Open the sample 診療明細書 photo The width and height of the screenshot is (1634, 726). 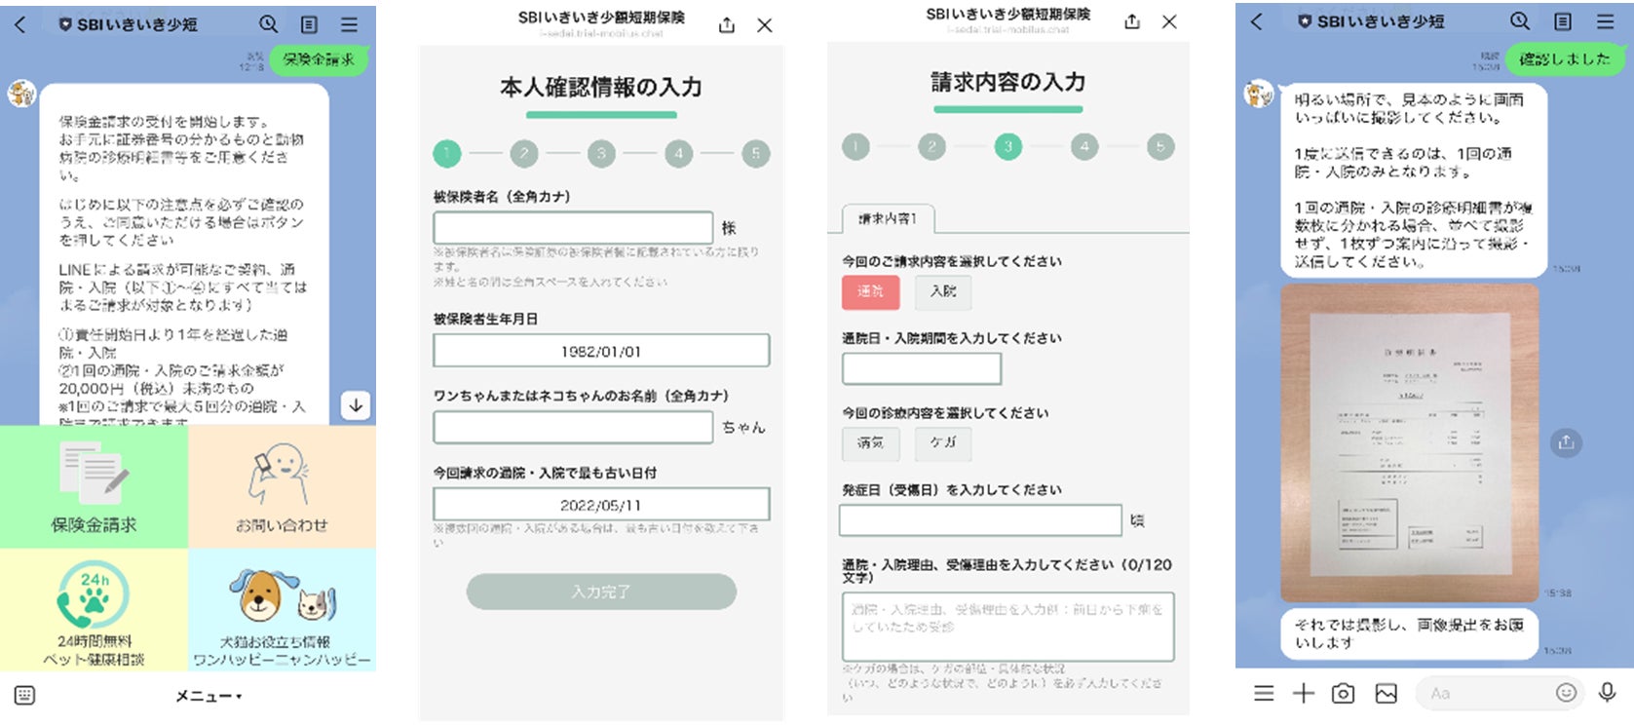click(x=1410, y=443)
